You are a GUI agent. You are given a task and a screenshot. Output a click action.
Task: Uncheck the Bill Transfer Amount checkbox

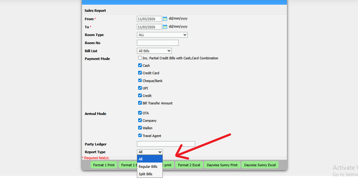(x=140, y=103)
